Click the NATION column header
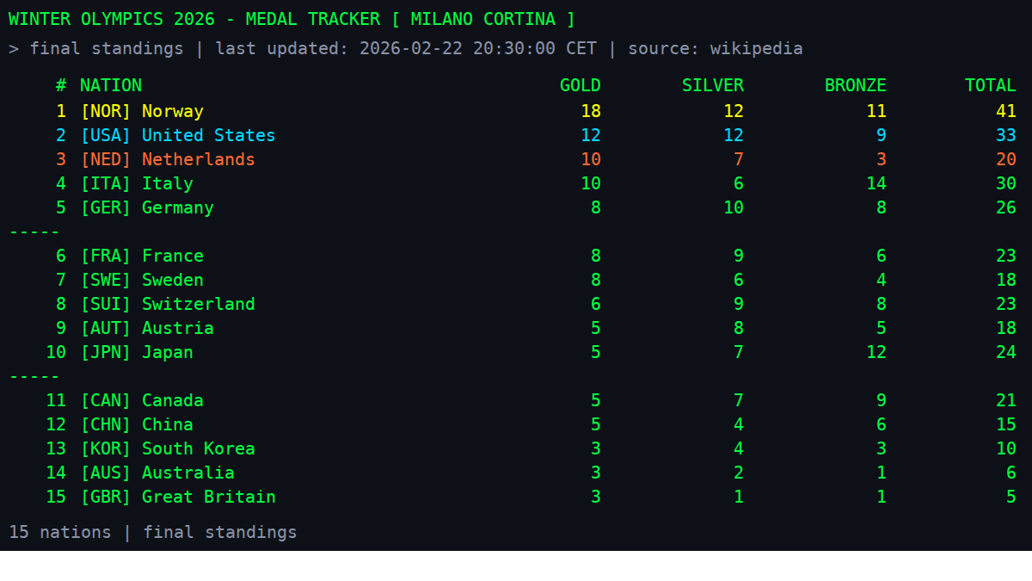The height and width of the screenshot is (581, 1032). (110, 85)
